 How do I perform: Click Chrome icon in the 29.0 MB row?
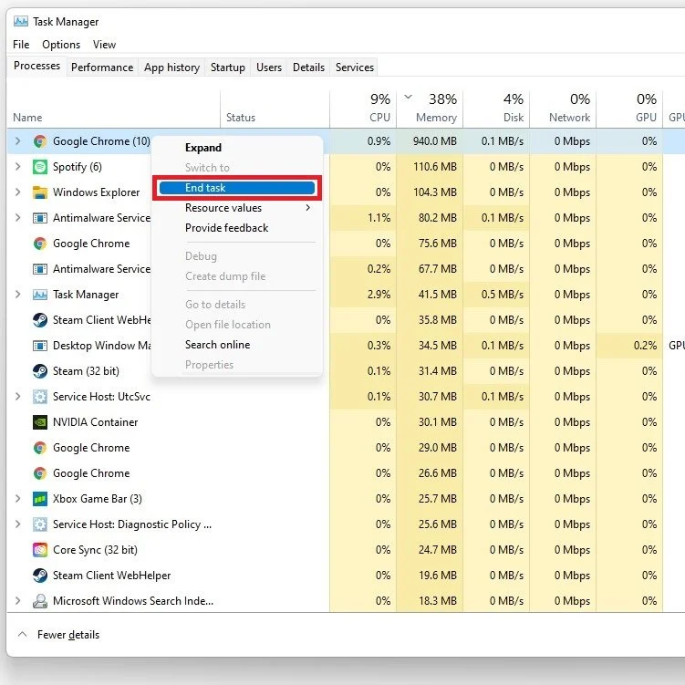coord(40,448)
